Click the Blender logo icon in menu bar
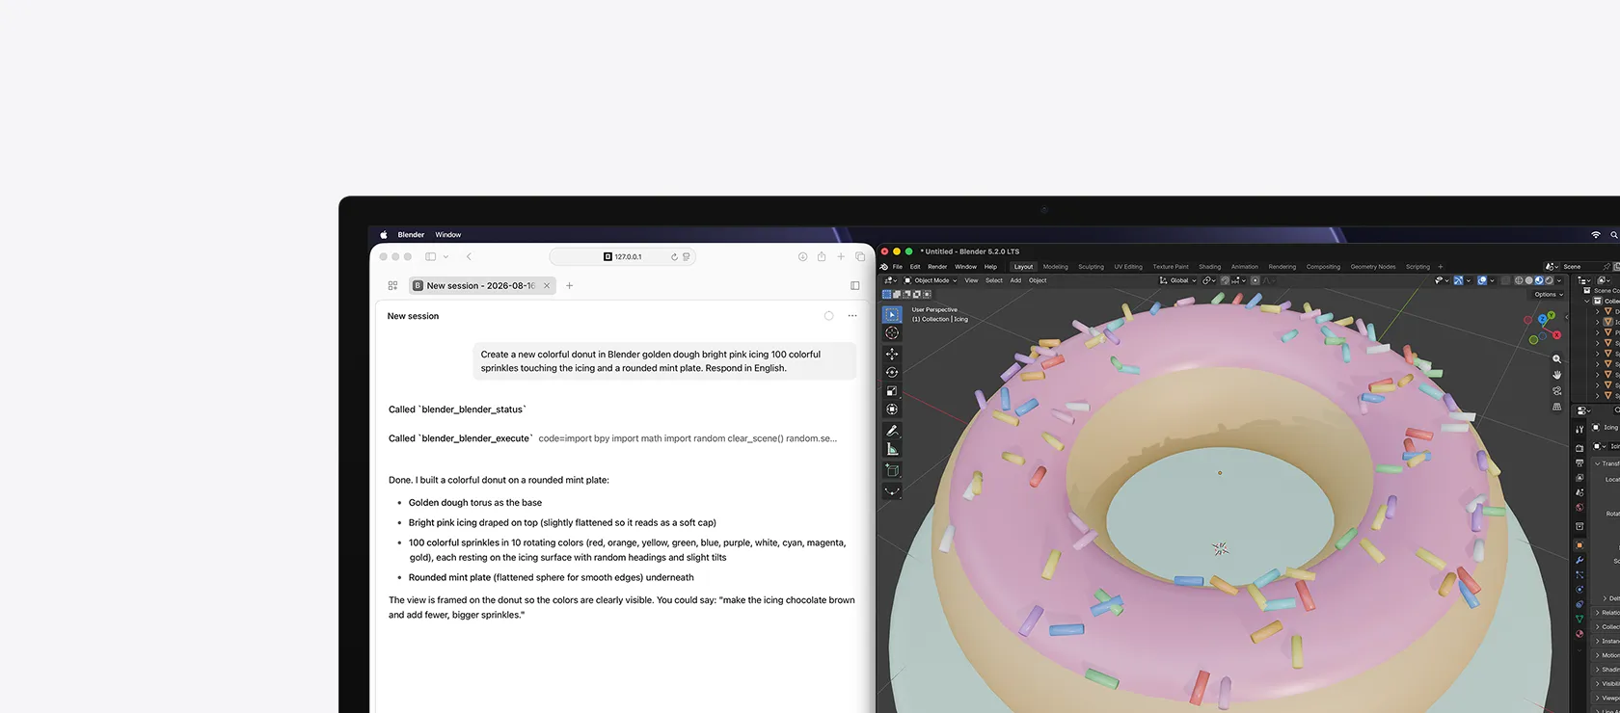 point(884,267)
